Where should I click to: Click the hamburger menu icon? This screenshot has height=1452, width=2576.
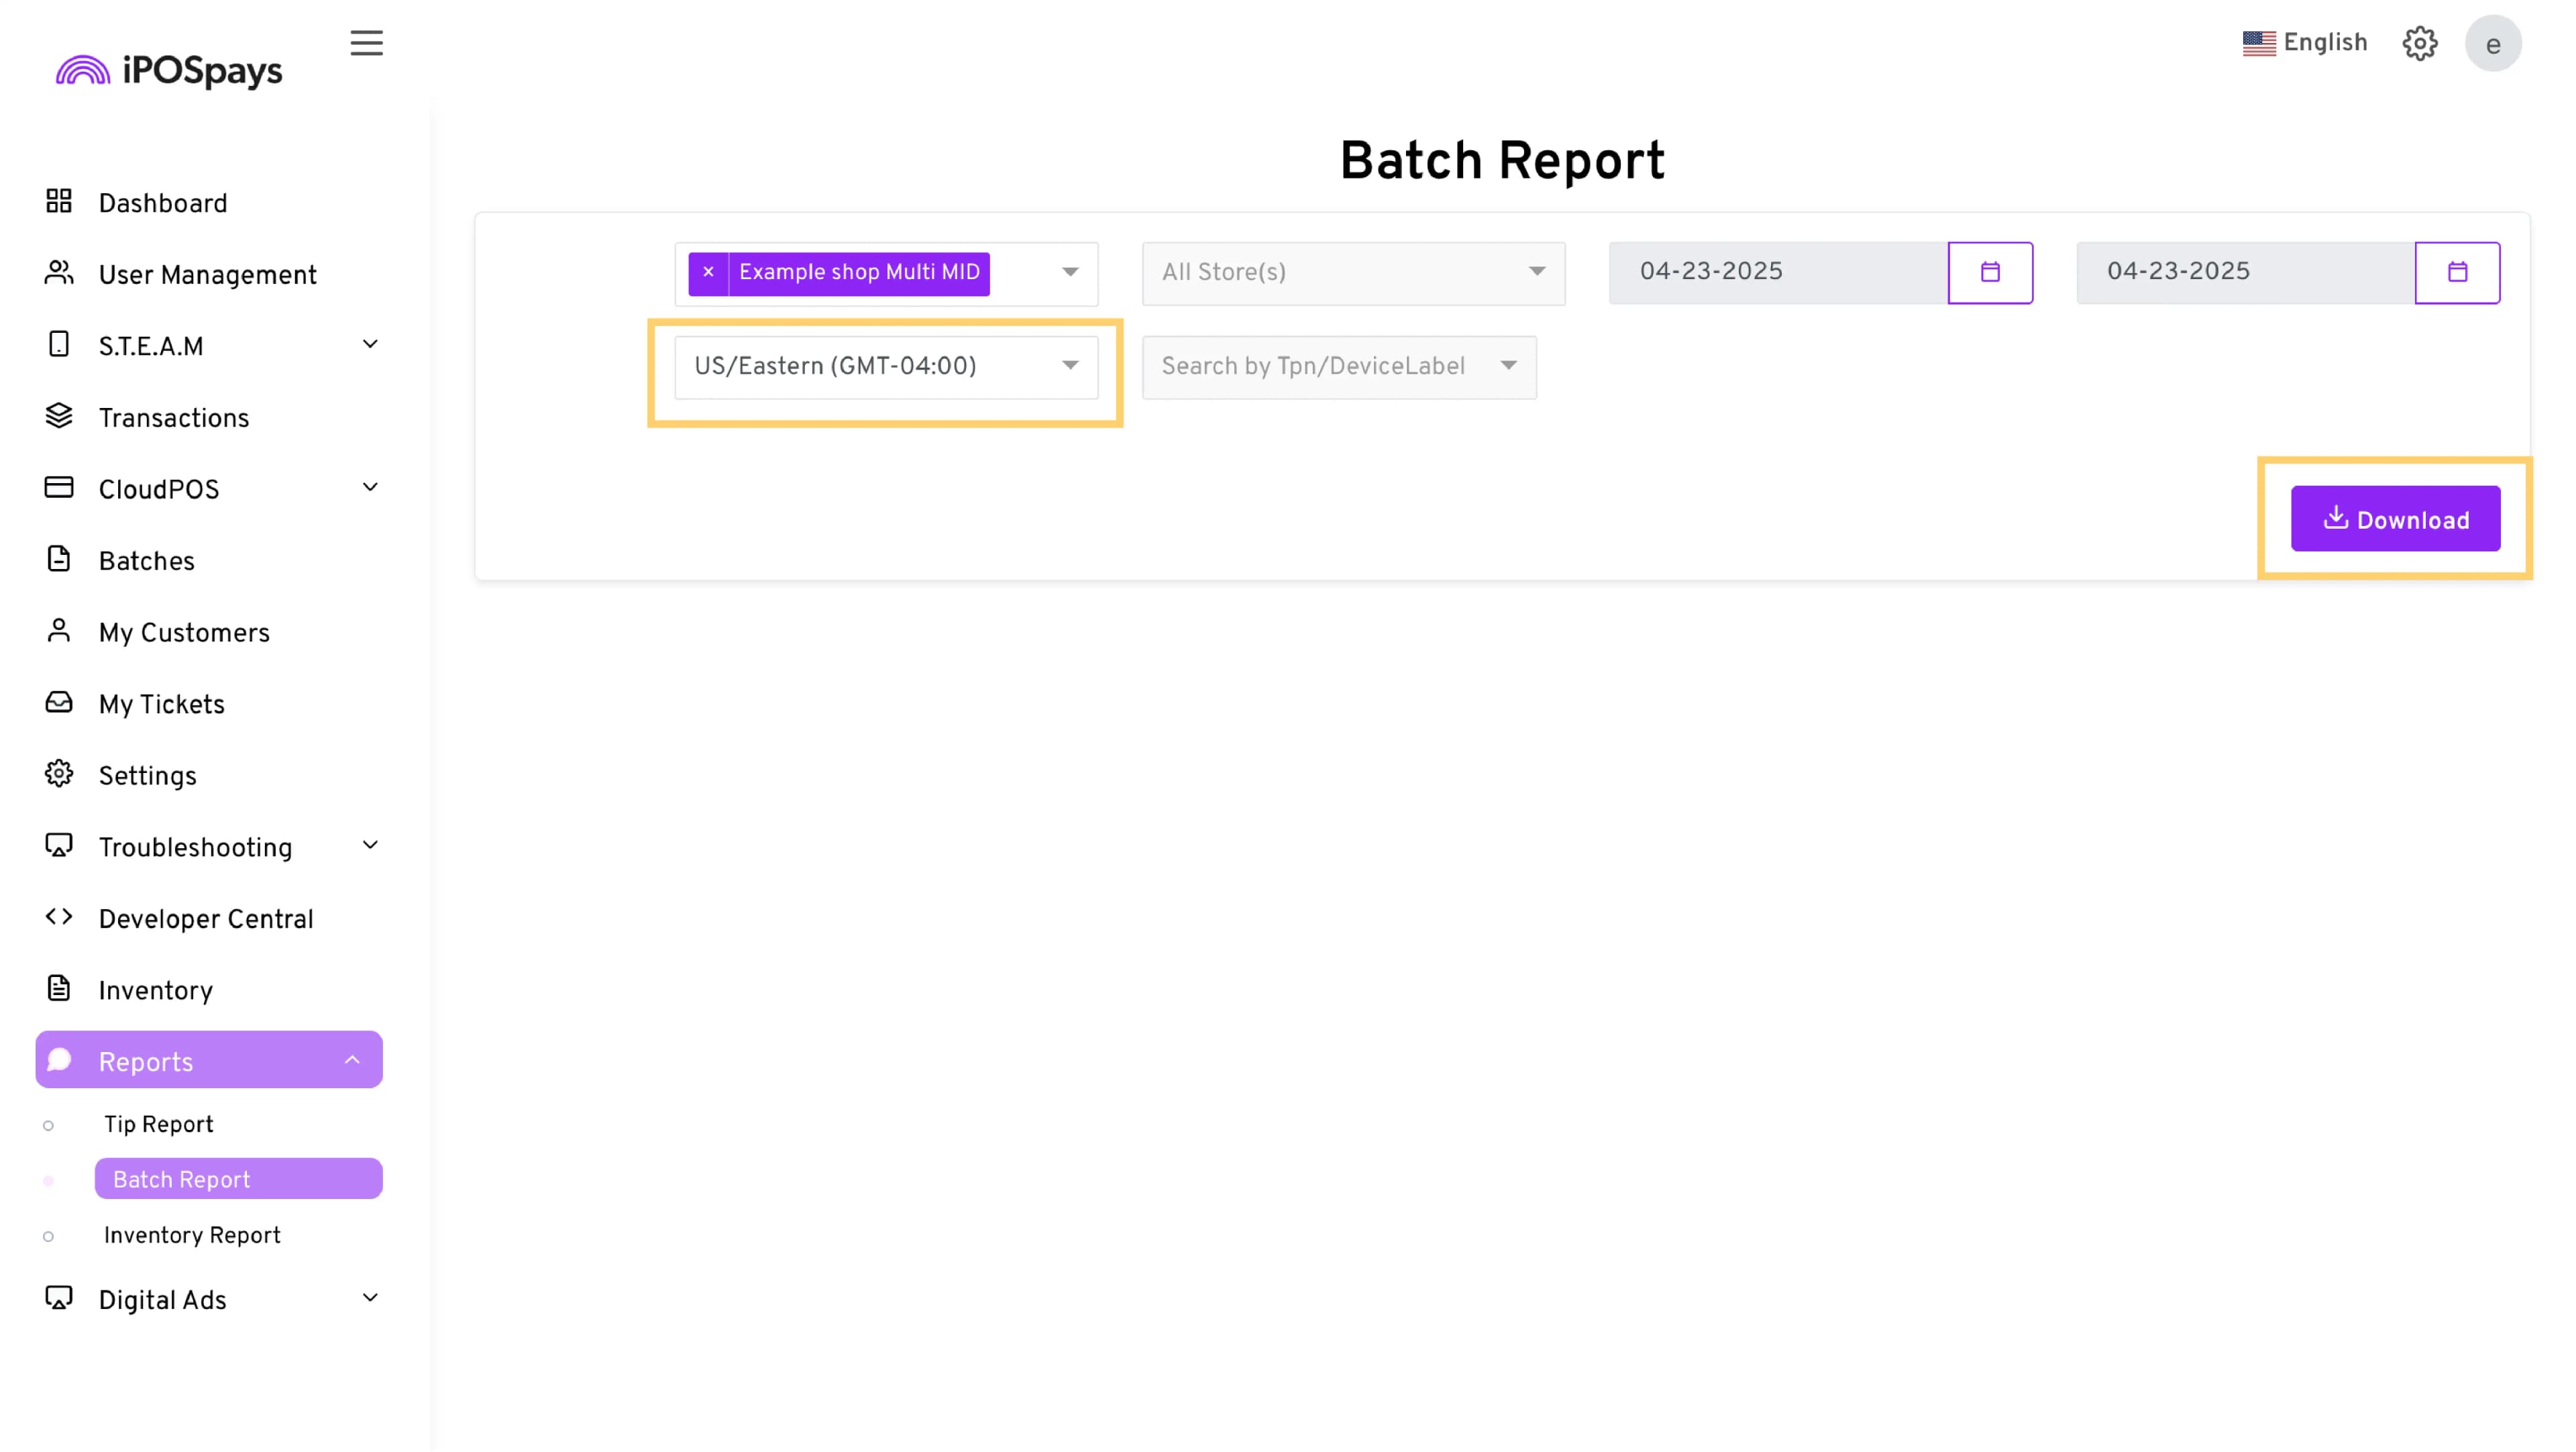tap(366, 43)
